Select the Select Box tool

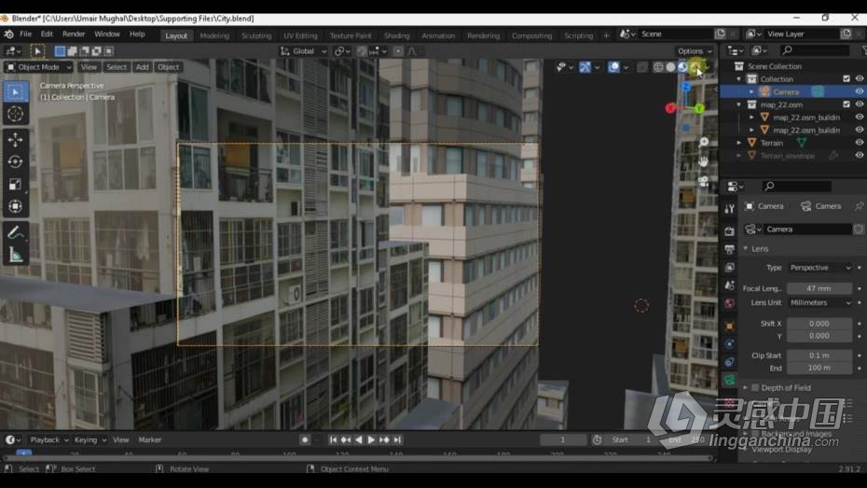click(16, 91)
